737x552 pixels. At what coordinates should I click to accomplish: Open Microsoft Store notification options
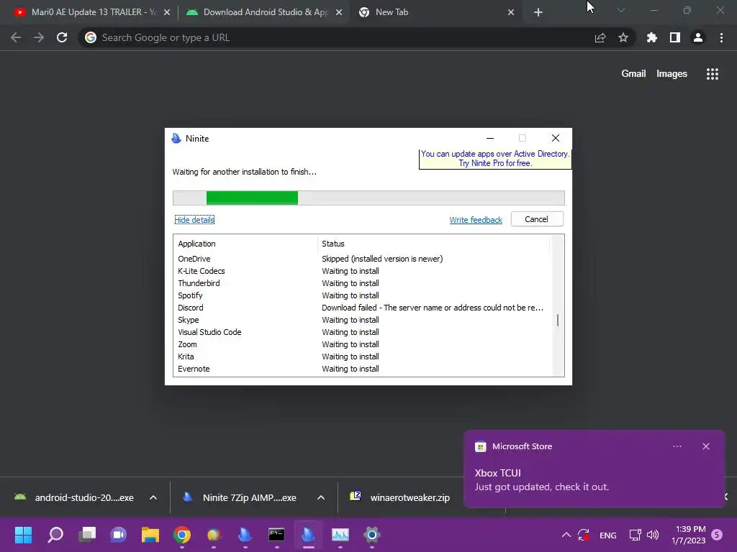(x=677, y=446)
